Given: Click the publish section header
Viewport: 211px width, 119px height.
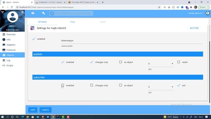Looking at the screenshot, I should (x=118, y=54).
